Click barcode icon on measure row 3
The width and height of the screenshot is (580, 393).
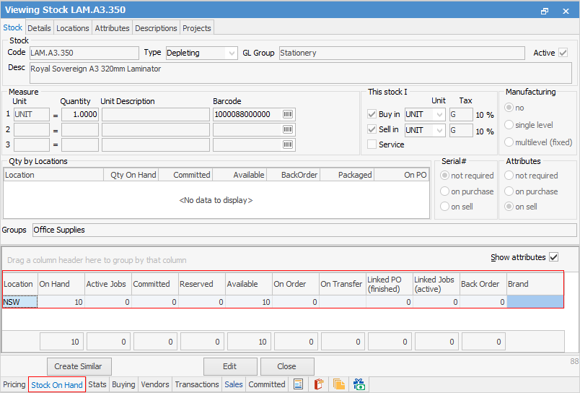coord(288,144)
